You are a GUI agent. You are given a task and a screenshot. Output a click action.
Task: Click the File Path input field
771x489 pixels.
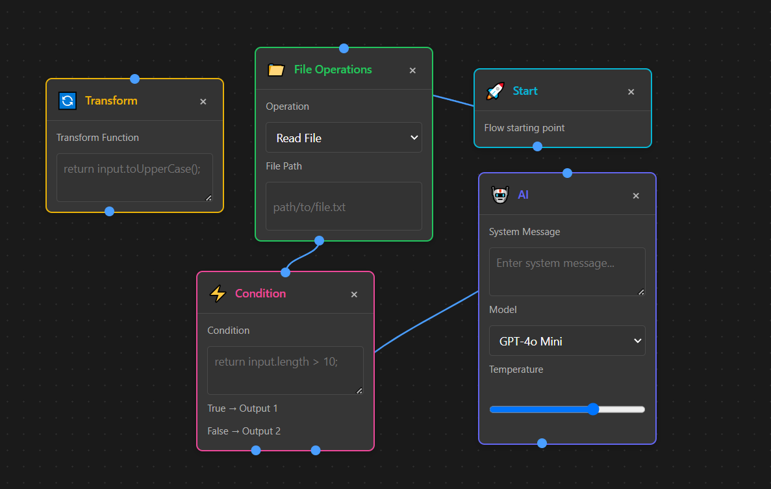click(344, 207)
